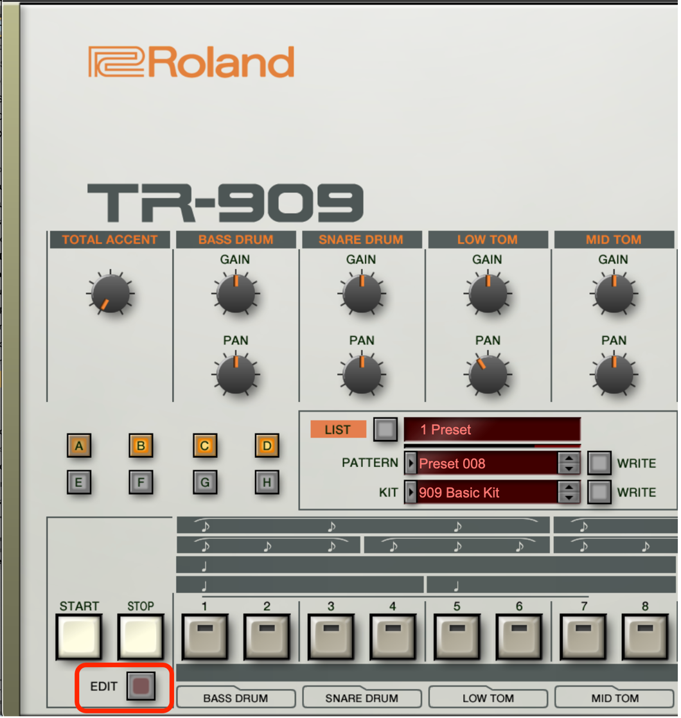Click the WRITE button next to KIT

pos(599,493)
